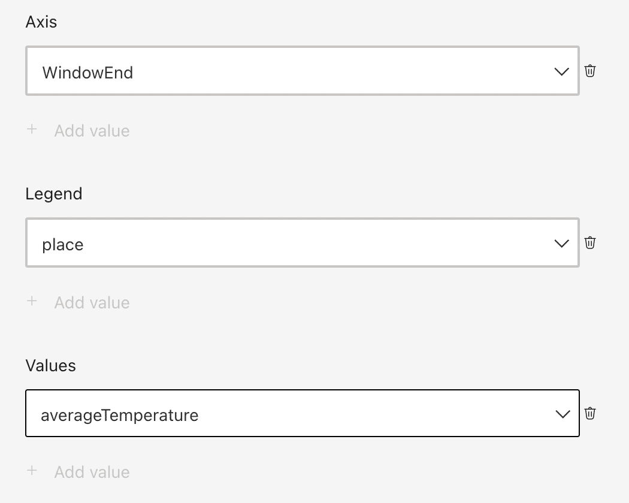
Task: Click 'Add value' text below the Legend field
Action: pos(92,302)
